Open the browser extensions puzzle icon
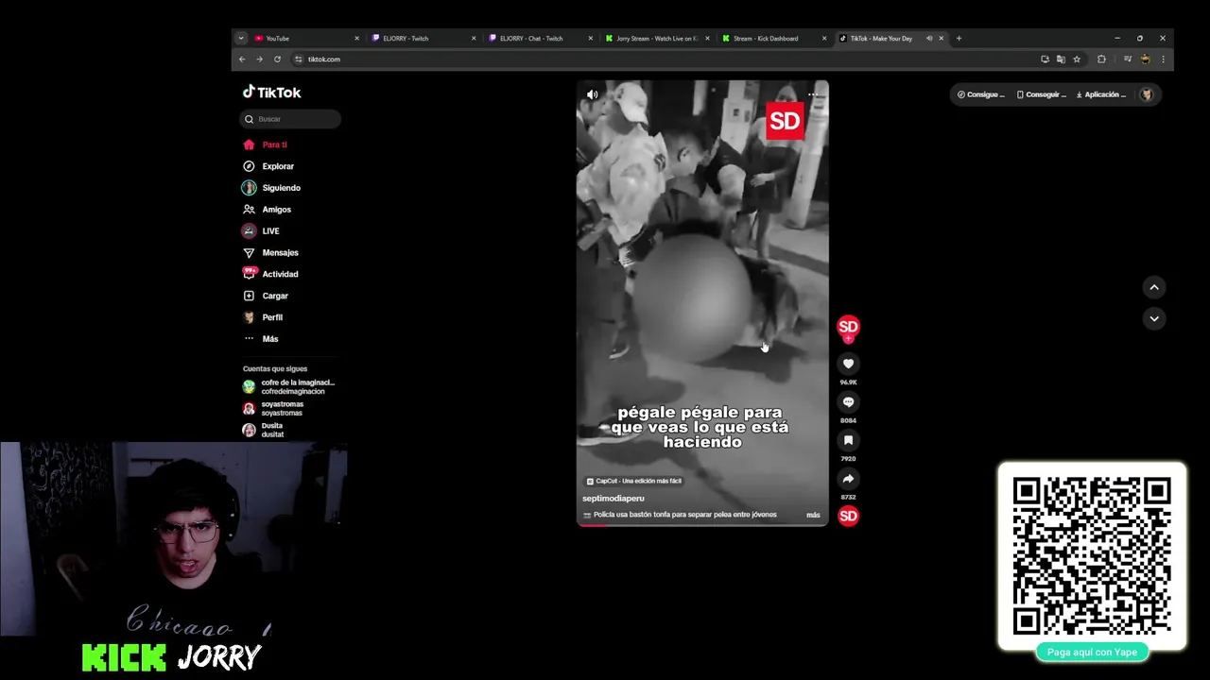This screenshot has width=1210, height=680. click(x=1101, y=59)
